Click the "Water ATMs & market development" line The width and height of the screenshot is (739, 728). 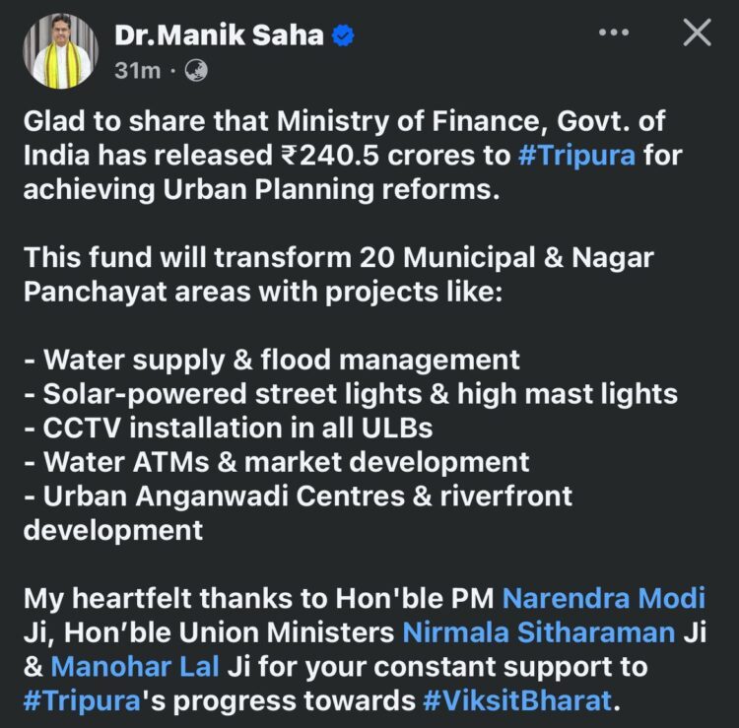point(277,461)
